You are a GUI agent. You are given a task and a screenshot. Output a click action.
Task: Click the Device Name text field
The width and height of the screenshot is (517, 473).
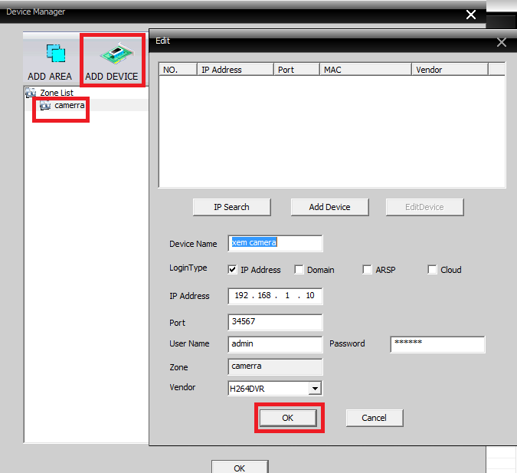coord(275,243)
